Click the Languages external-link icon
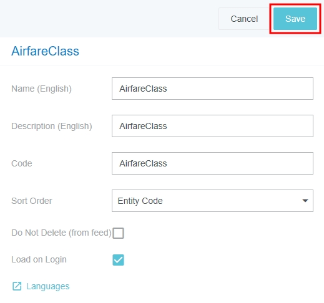 coord(17,286)
